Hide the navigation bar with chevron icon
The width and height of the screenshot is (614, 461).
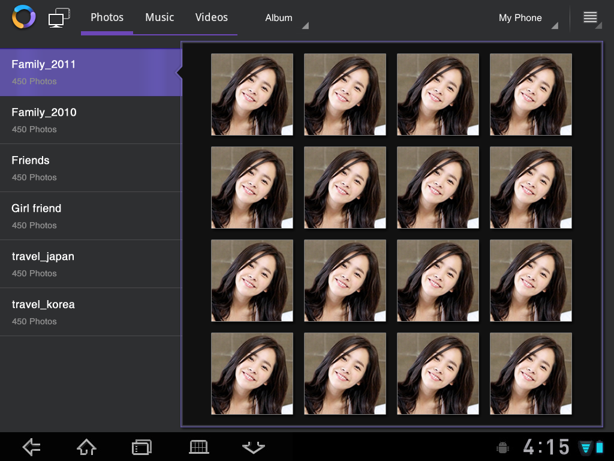253,447
